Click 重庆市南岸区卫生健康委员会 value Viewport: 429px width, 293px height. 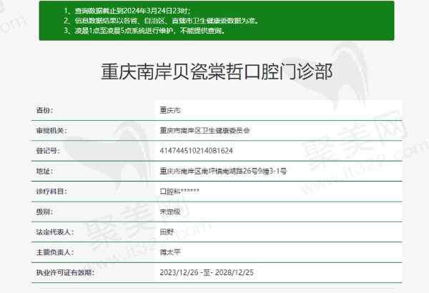204,131
